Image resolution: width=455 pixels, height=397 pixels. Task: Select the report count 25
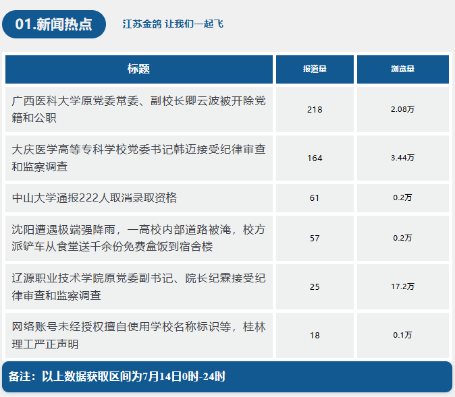pos(315,287)
